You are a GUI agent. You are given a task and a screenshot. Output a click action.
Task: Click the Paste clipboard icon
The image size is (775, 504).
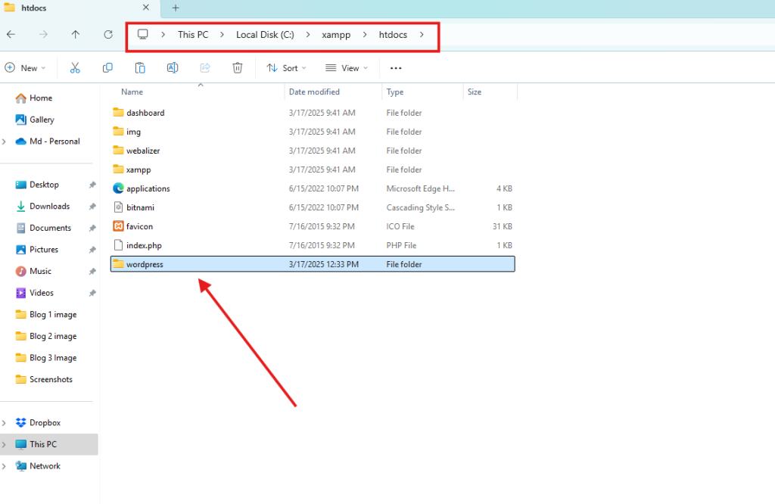[140, 68]
